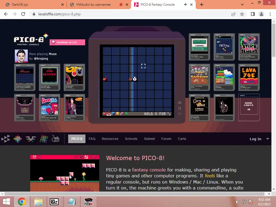The width and height of the screenshot is (276, 207).
Task: Load the Done Job cartridge
Action: 50,108
